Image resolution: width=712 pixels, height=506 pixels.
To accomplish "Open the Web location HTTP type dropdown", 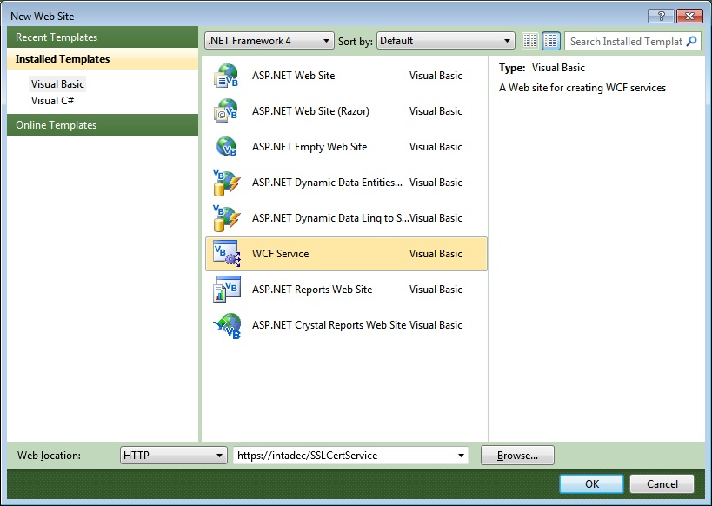I will tap(174, 455).
